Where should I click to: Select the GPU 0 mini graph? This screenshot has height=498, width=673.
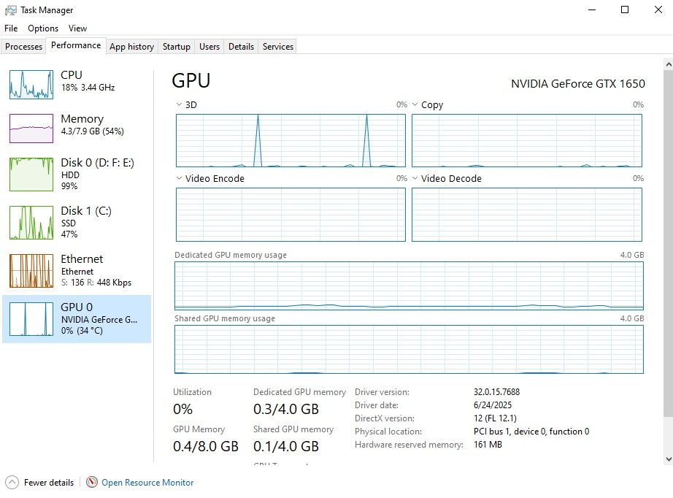(x=31, y=319)
